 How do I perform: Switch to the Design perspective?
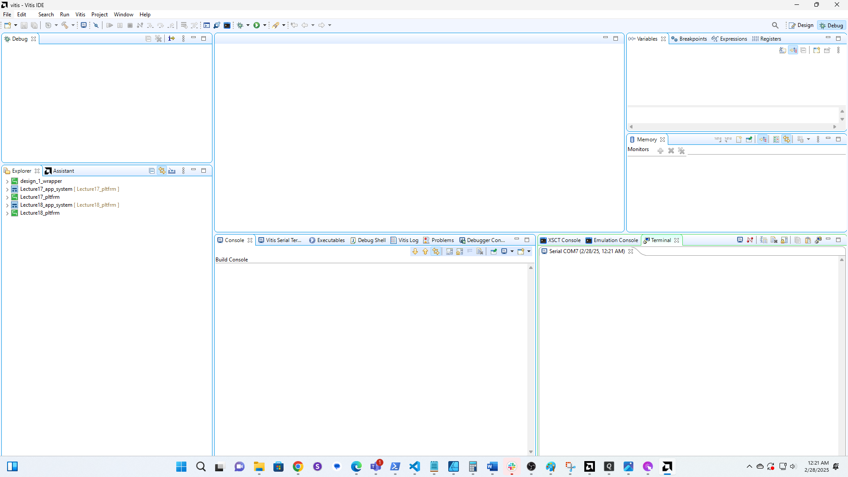pos(801,25)
